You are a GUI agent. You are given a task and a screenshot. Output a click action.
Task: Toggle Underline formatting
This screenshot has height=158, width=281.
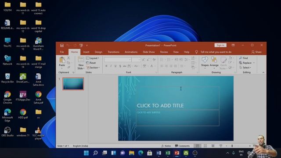(115, 66)
